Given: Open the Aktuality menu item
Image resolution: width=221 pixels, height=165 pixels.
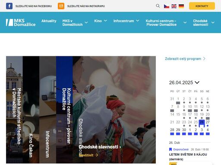Looking at the screenshot, I should 49,21.
